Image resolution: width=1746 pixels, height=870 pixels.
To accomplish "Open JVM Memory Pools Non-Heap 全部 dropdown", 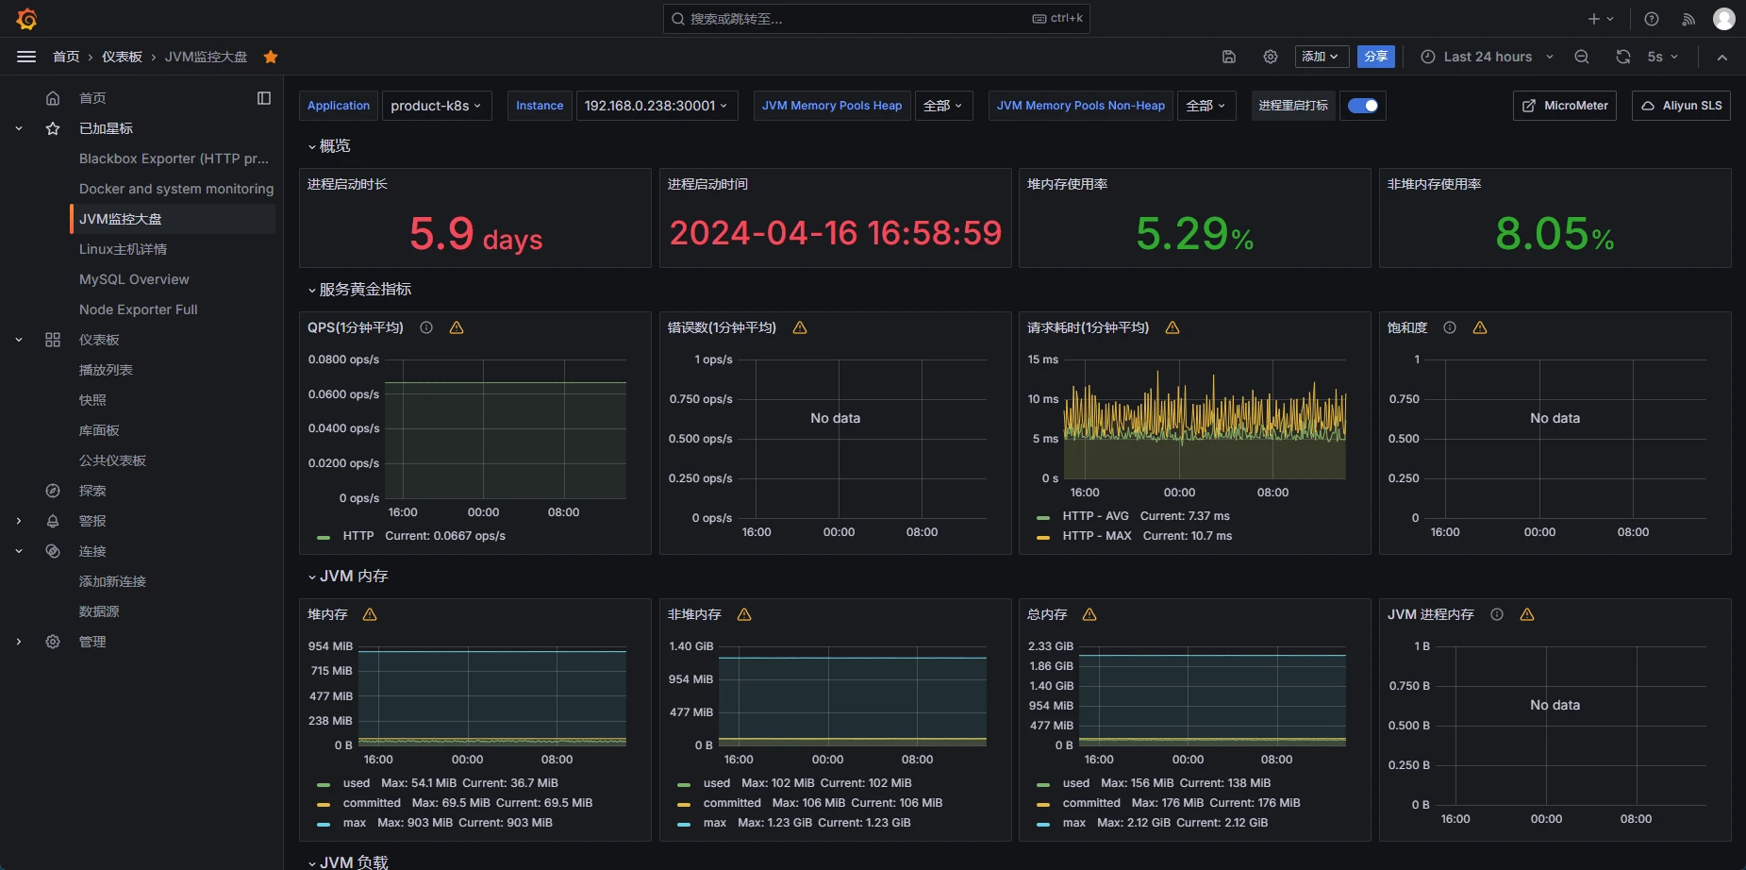I will coord(1206,106).
